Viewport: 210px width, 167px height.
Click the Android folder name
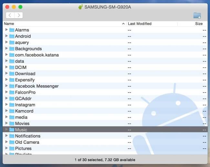(x=23, y=36)
